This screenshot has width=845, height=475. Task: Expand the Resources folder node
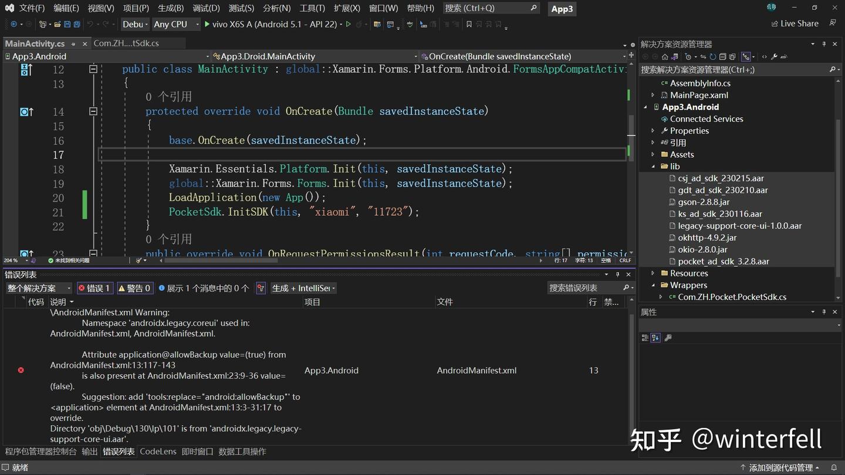pyautogui.click(x=653, y=273)
